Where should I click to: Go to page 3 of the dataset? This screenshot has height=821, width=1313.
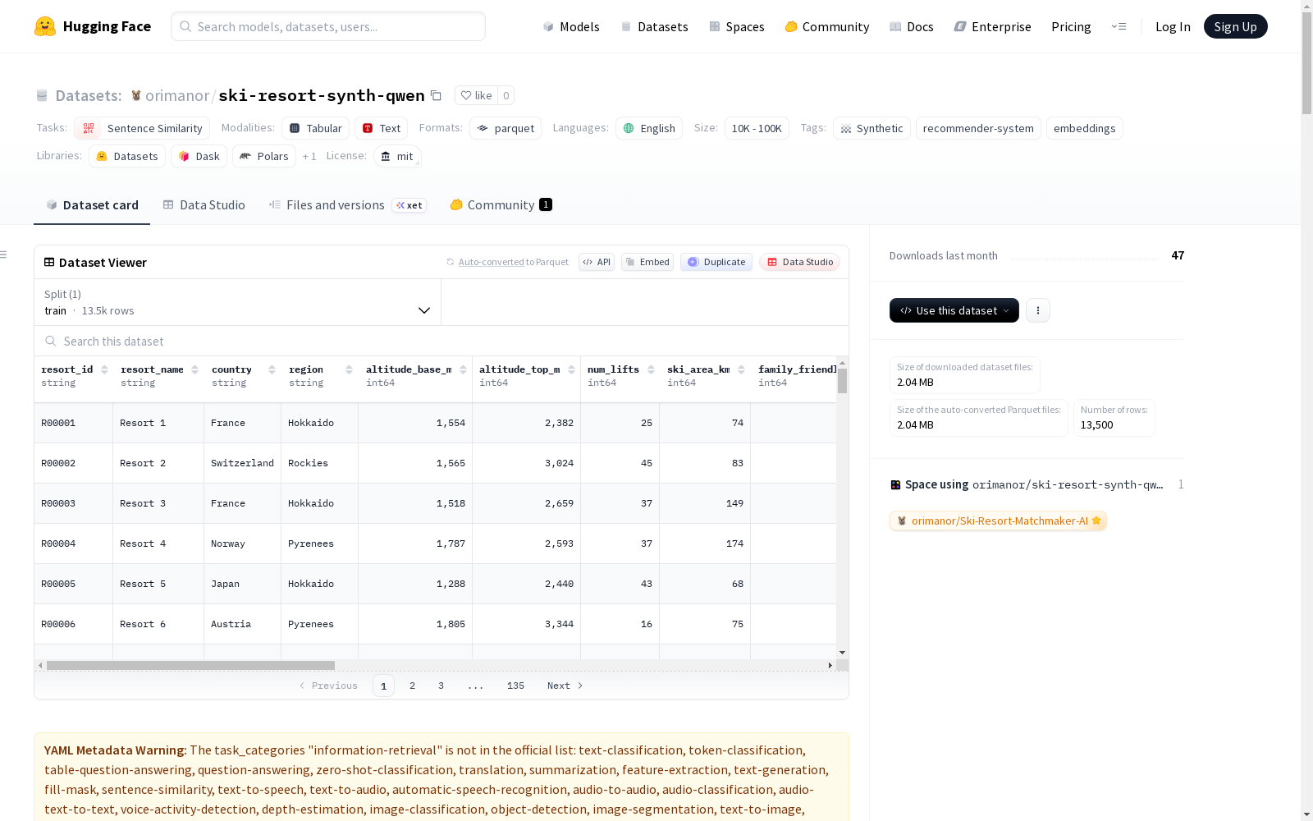(x=441, y=686)
